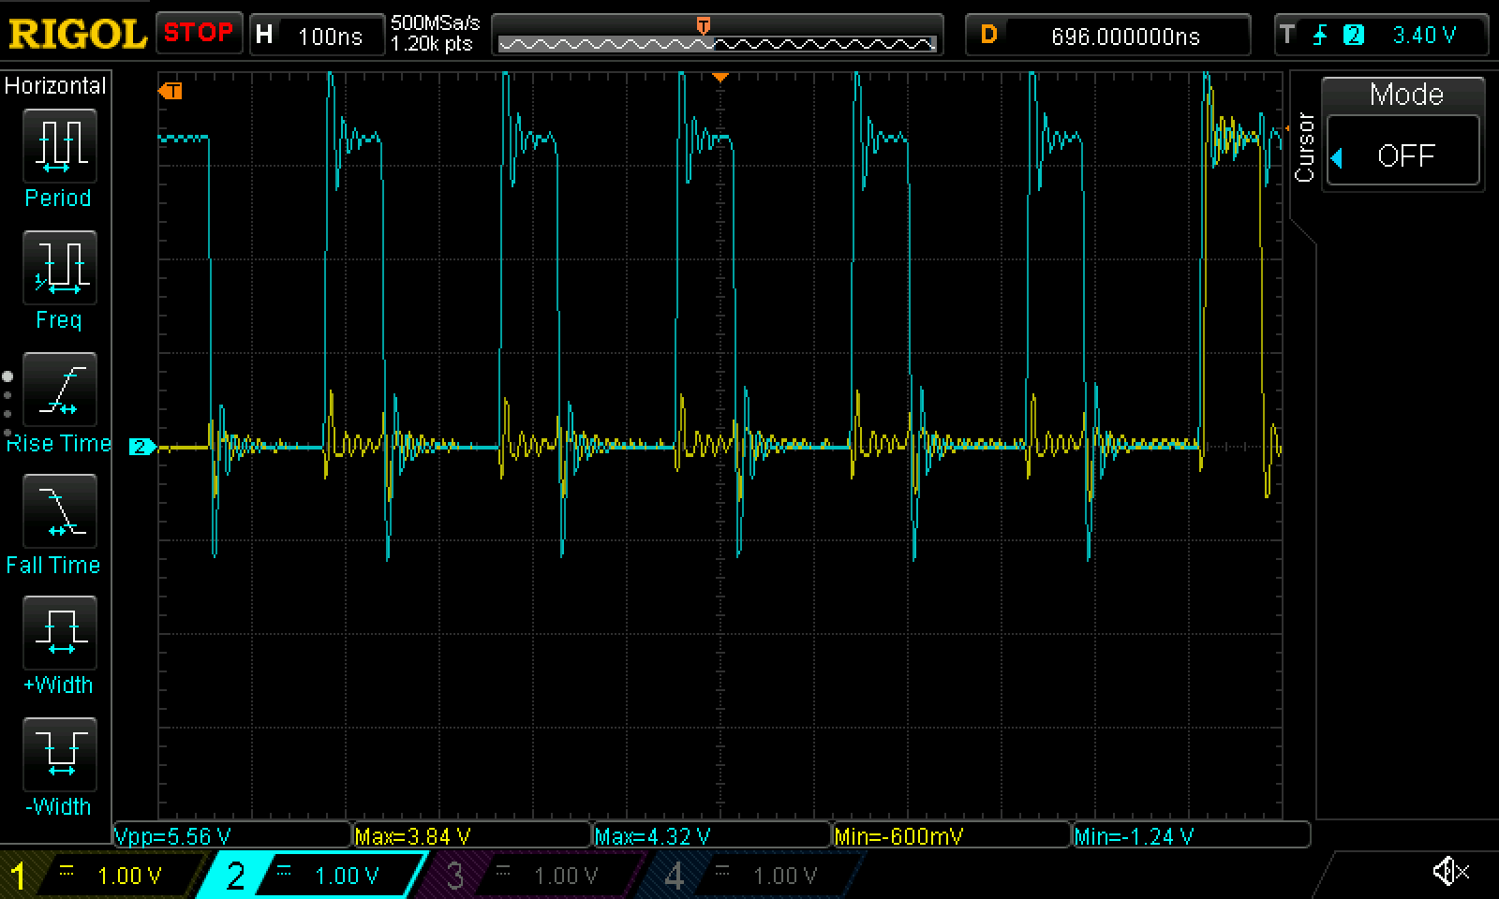Select the -Width measurement icon
1499x899 pixels.
[x=59, y=755]
